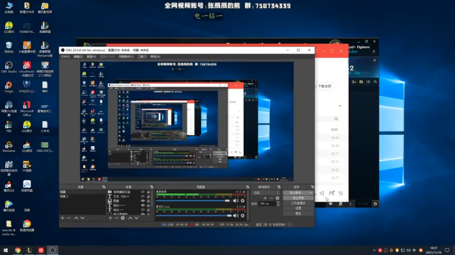The width and height of the screenshot is (455, 255).
Task: Open playlist icon in music player window
Action: [341, 193]
